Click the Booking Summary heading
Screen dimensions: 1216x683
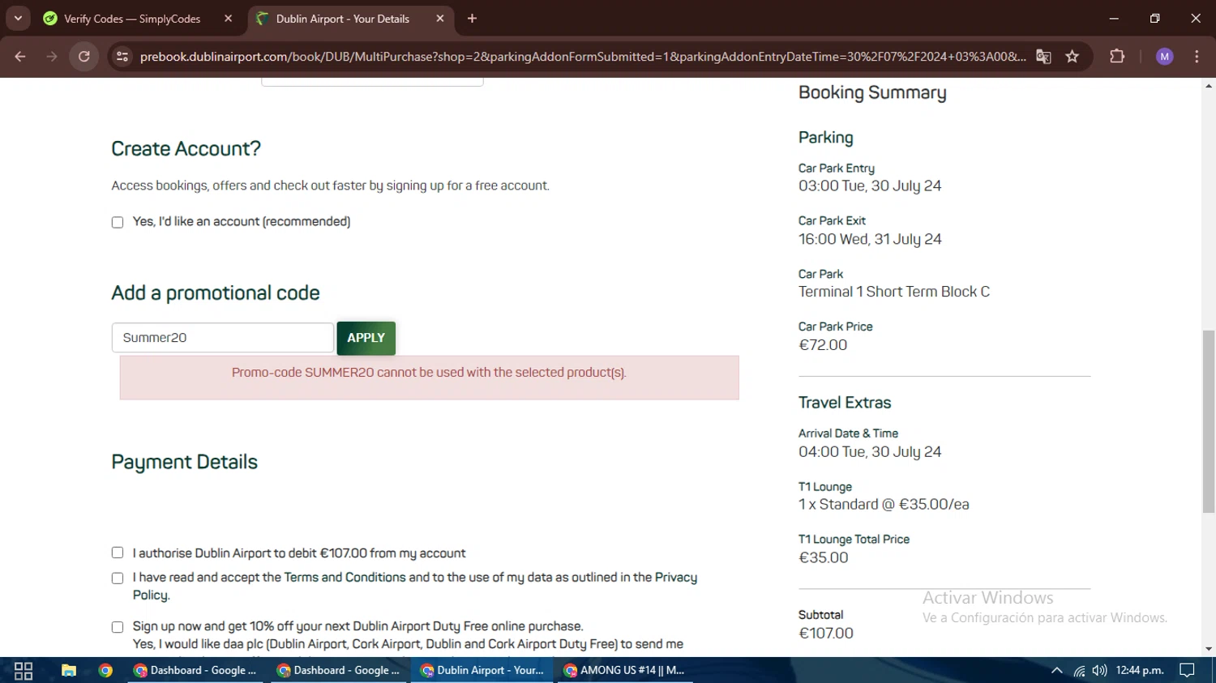tap(872, 92)
